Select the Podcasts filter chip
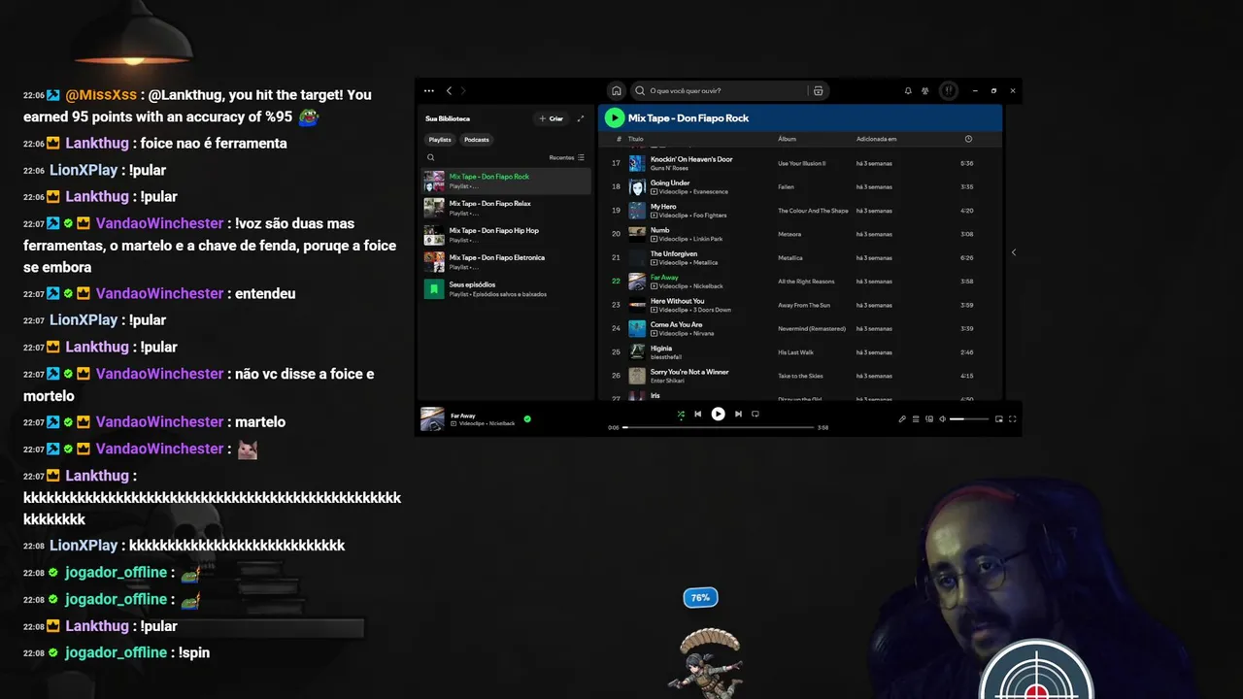 477,140
